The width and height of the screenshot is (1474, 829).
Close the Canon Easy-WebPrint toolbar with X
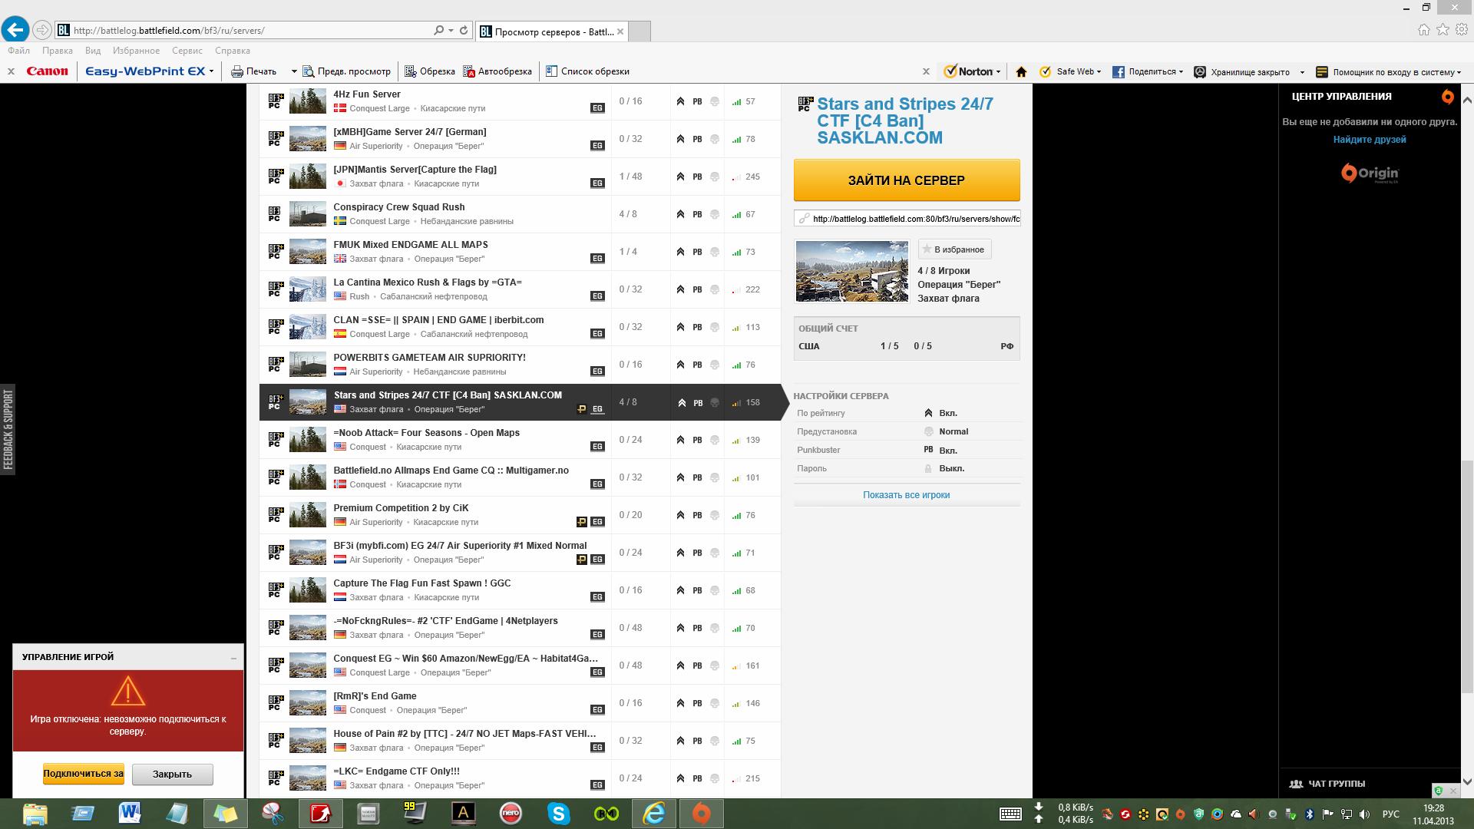(11, 71)
